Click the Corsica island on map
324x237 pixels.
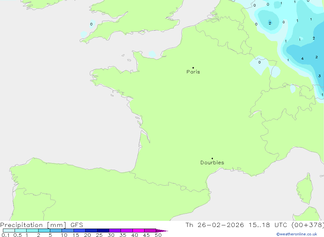pyautogui.click(x=305, y=189)
